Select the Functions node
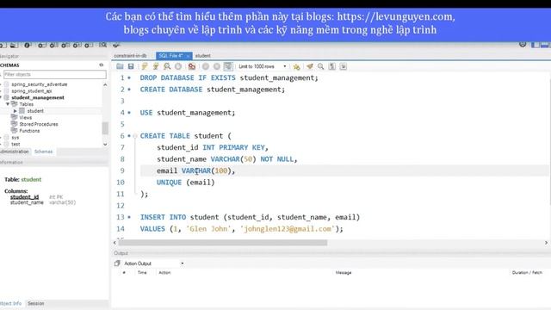 29,131
